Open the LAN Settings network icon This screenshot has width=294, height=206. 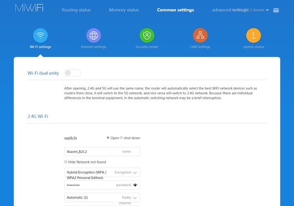[200, 36]
